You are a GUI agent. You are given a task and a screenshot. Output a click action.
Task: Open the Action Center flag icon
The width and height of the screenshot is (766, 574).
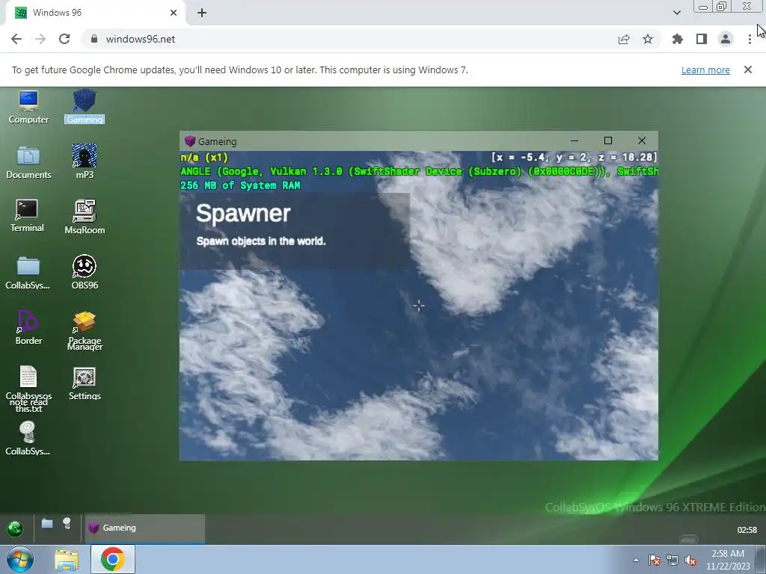(x=654, y=560)
